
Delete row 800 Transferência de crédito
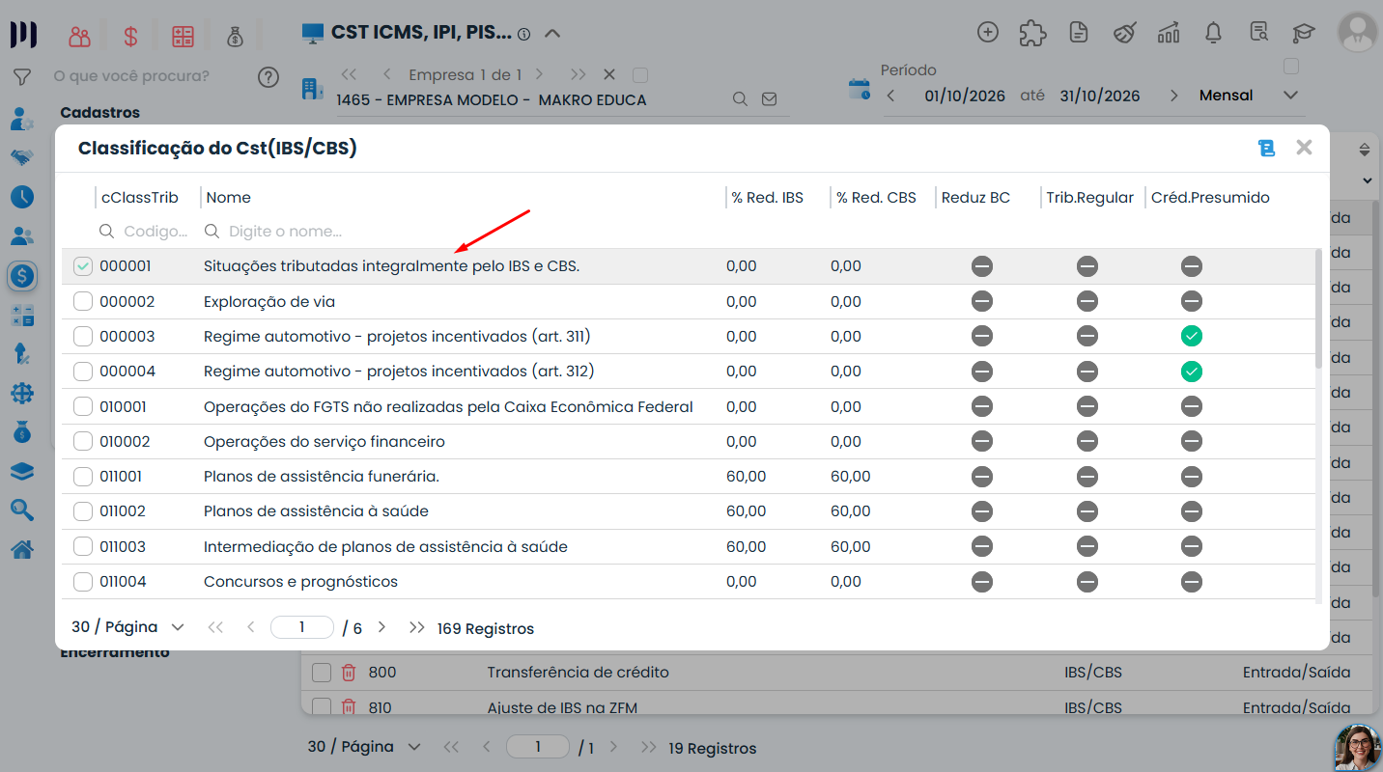click(x=349, y=673)
